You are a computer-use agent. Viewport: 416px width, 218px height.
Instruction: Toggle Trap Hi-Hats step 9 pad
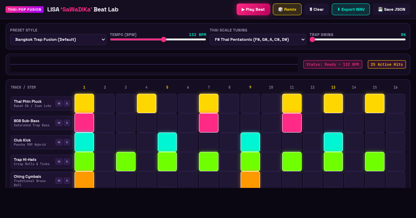pos(250,162)
